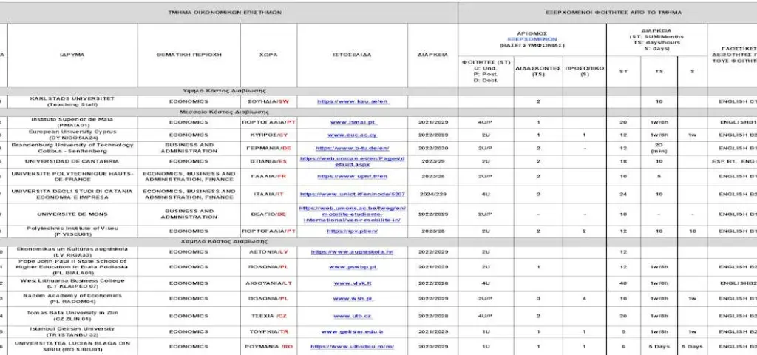Click the 2022/2026 duration cell

click(x=432, y=283)
